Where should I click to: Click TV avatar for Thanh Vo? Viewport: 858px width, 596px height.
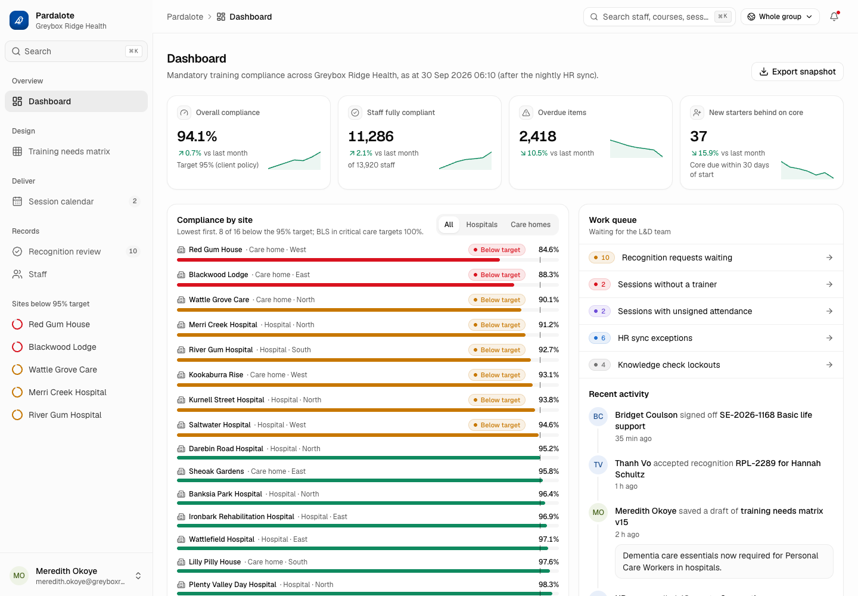click(x=598, y=465)
